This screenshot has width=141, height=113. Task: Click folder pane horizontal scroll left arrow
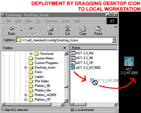[3, 104]
